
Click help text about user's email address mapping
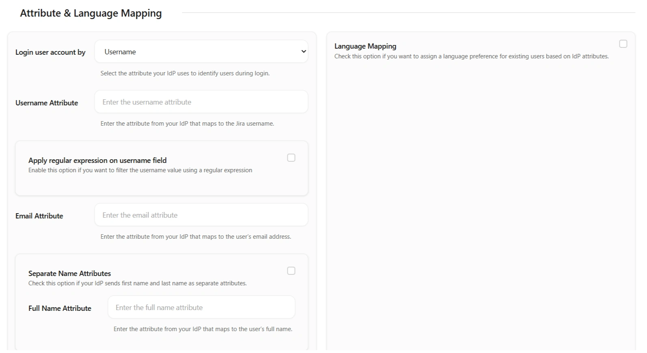click(x=196, y=237)
